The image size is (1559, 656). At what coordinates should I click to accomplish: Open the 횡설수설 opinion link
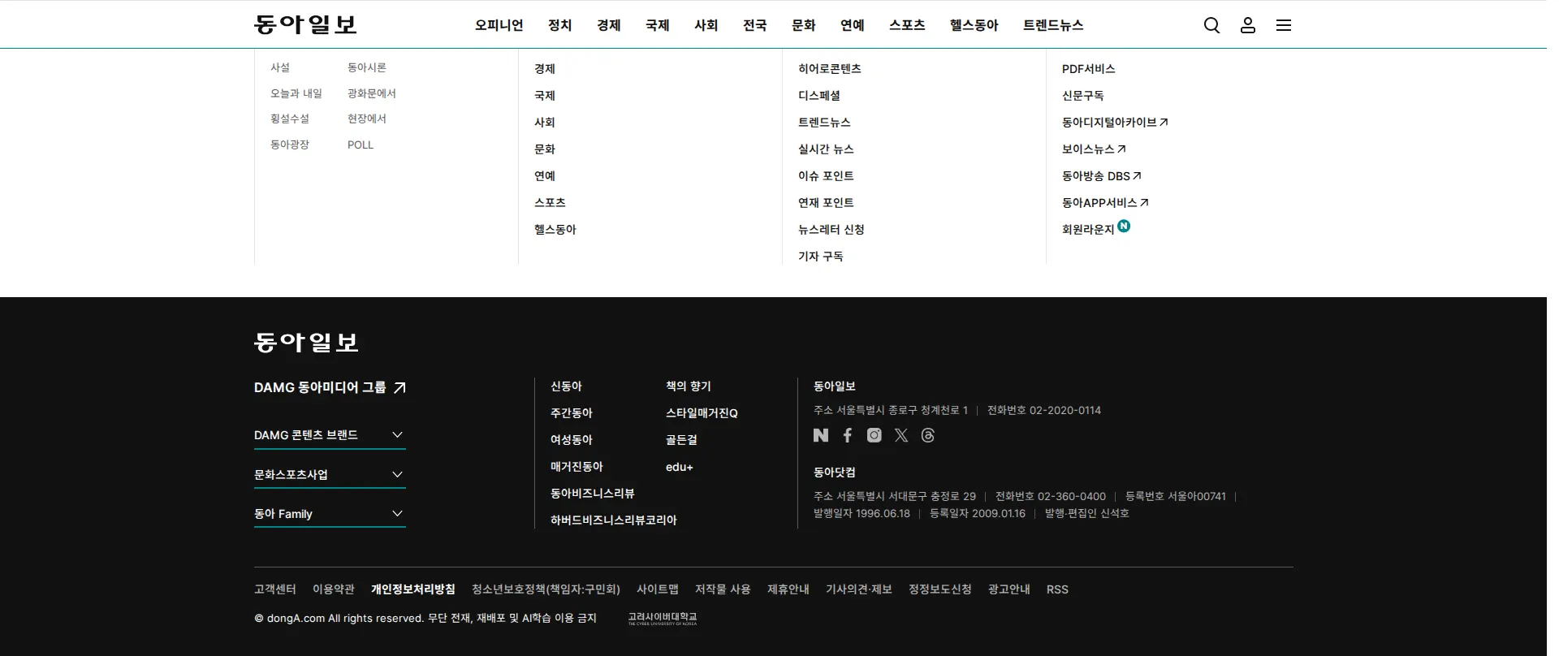pos(290,119)
